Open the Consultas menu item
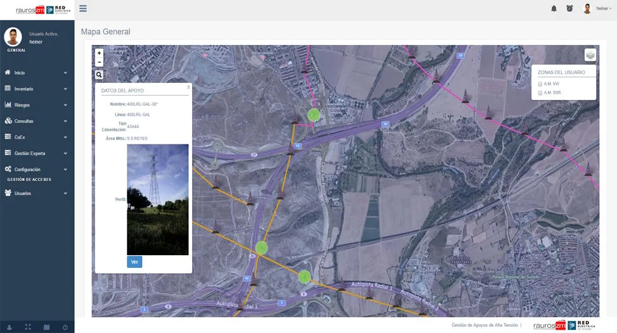 tap(37, 121)
